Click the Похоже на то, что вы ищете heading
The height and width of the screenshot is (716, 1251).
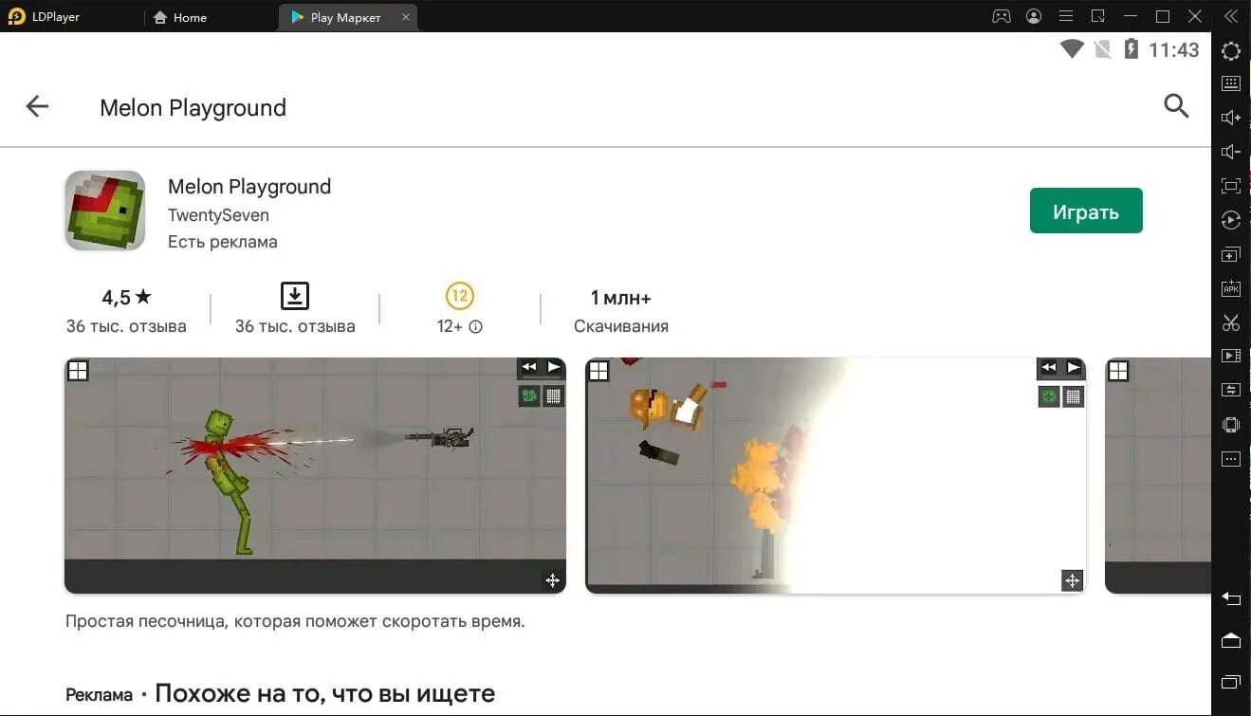click(x=325, y=693)
